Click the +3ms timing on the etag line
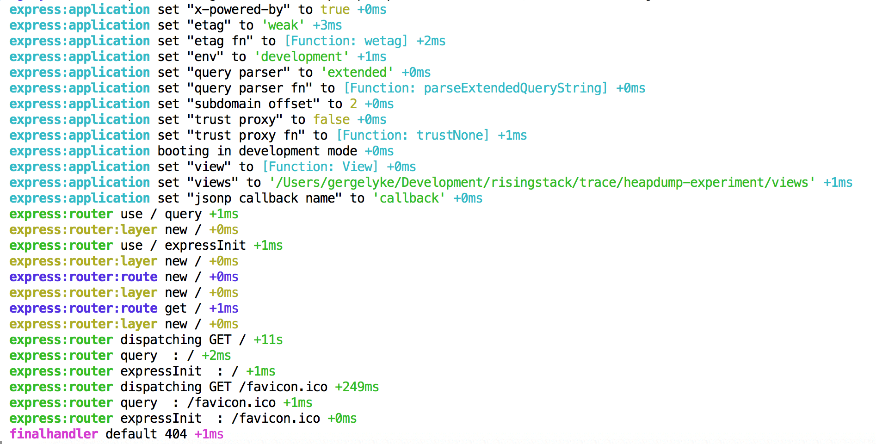876x444 pixels. [x=327, y=25]
